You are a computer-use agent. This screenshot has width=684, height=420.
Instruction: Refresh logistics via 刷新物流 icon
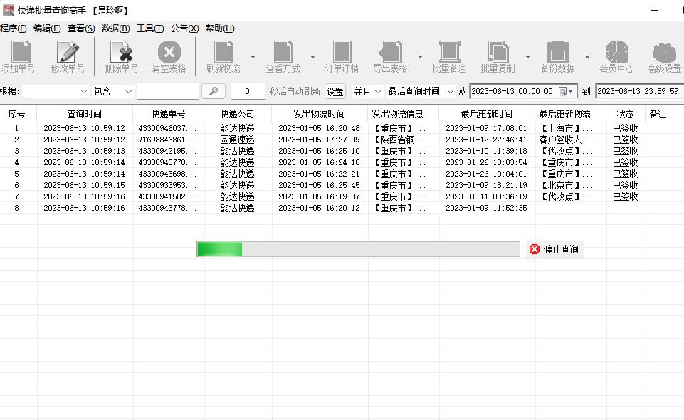pos(223,56)
